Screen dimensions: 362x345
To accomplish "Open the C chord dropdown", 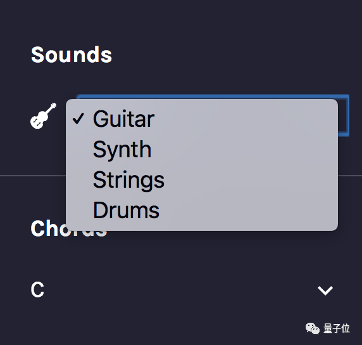I will point(182,290).
